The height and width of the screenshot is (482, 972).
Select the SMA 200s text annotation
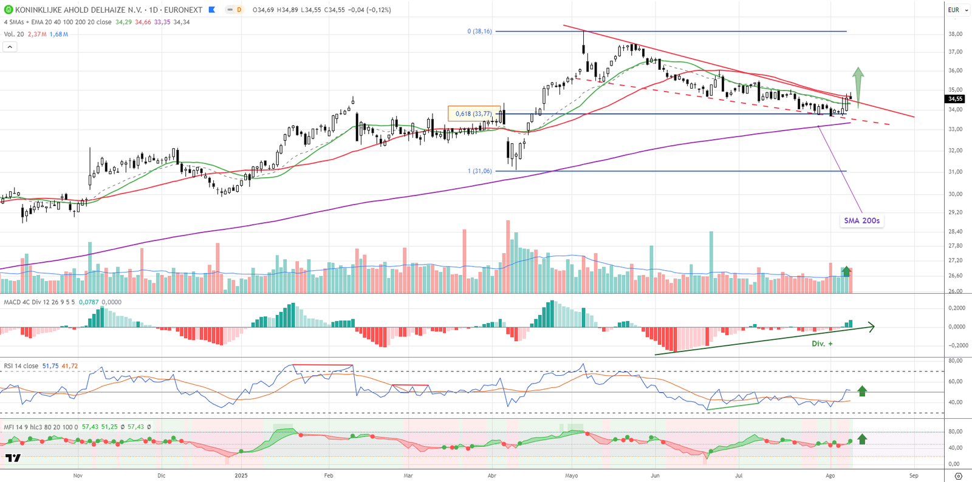pos(861,221)
